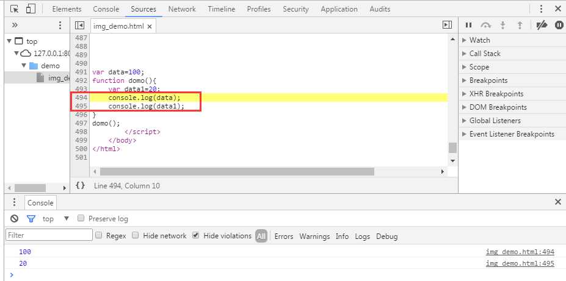The height and width of the screenshot is (281, 566).
Task: Click step into next function call
Action: click(x=503, y=25)
